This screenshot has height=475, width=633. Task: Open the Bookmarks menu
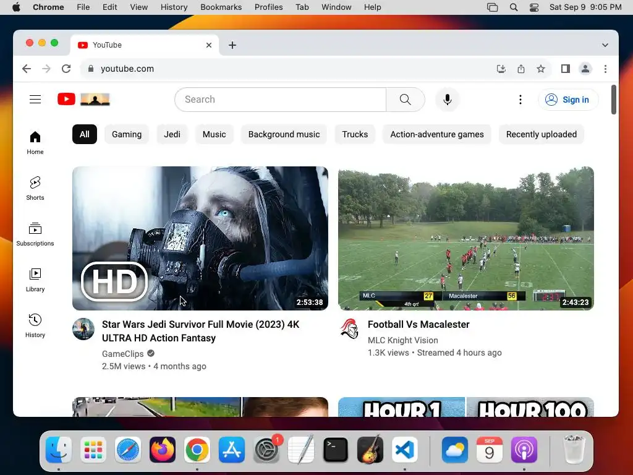click(221, 7)
